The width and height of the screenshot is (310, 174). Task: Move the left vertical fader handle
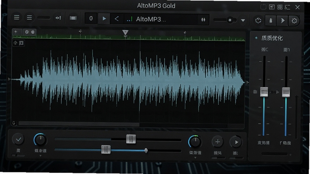pos(264,92)
